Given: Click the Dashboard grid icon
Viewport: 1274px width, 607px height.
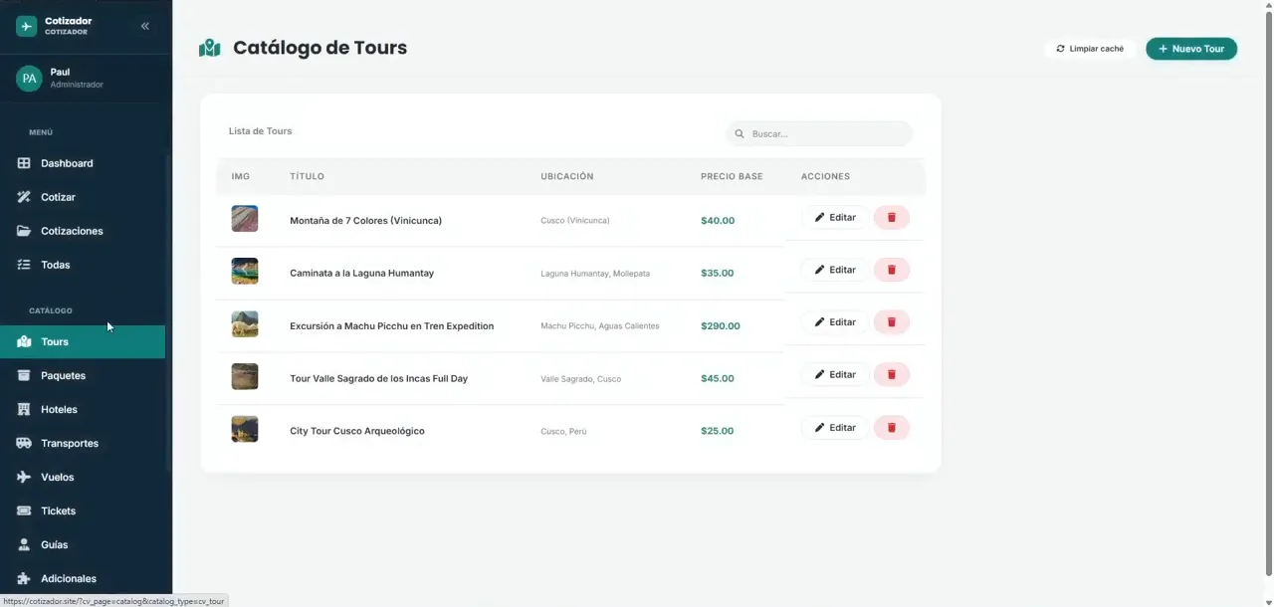Looking at the screenshot, I should [x=24, y=163].
